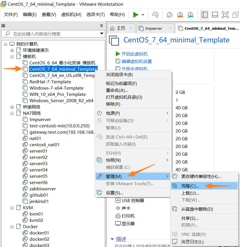
Task: Expand the 桥接网络 folder
Action: [12, 107]
